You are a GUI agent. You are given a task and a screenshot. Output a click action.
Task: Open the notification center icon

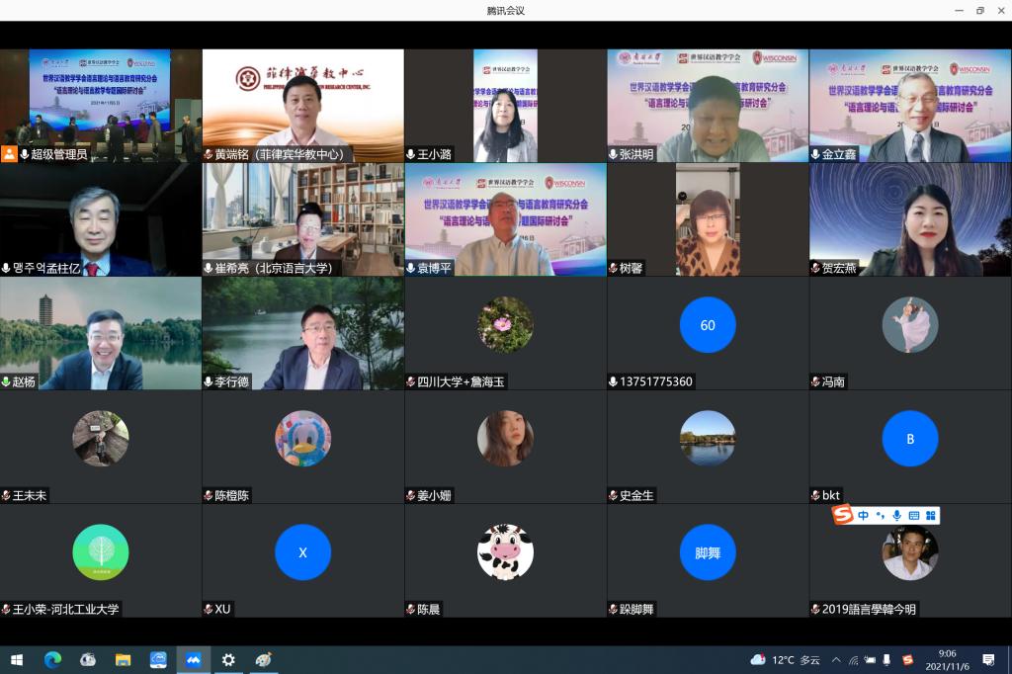coord(988,659)
